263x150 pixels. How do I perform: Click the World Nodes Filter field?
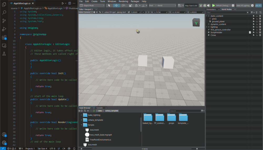(x=226, y=12)
